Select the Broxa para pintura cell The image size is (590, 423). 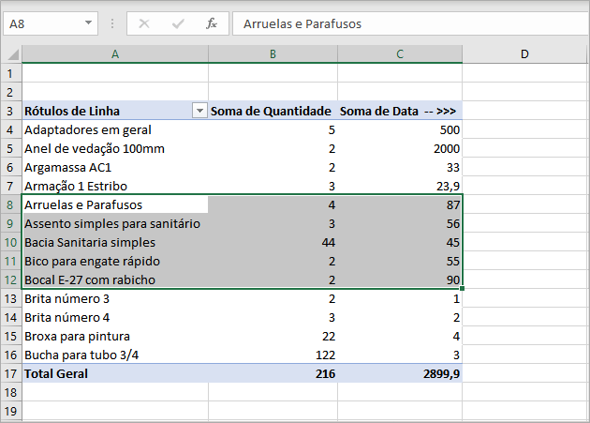[x=115, y=337]
